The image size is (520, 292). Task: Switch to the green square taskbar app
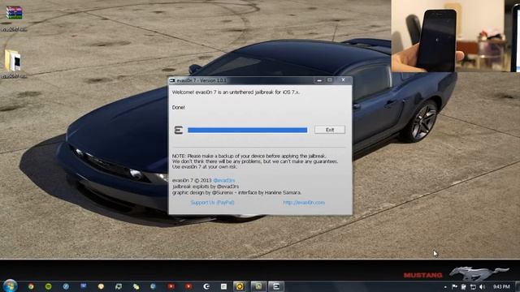258,286
